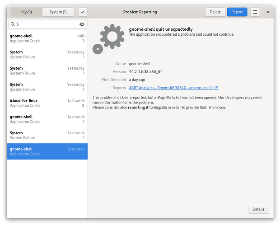Screen dimensions: 280x226
Task: Click the gear crash illustration
Action: (x=108, y=39)
